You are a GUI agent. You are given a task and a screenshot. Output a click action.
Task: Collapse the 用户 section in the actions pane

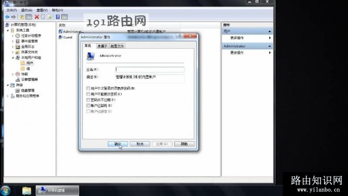[x=270, y=31]
